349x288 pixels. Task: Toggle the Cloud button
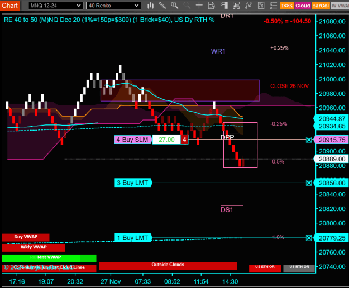[303, 6]
